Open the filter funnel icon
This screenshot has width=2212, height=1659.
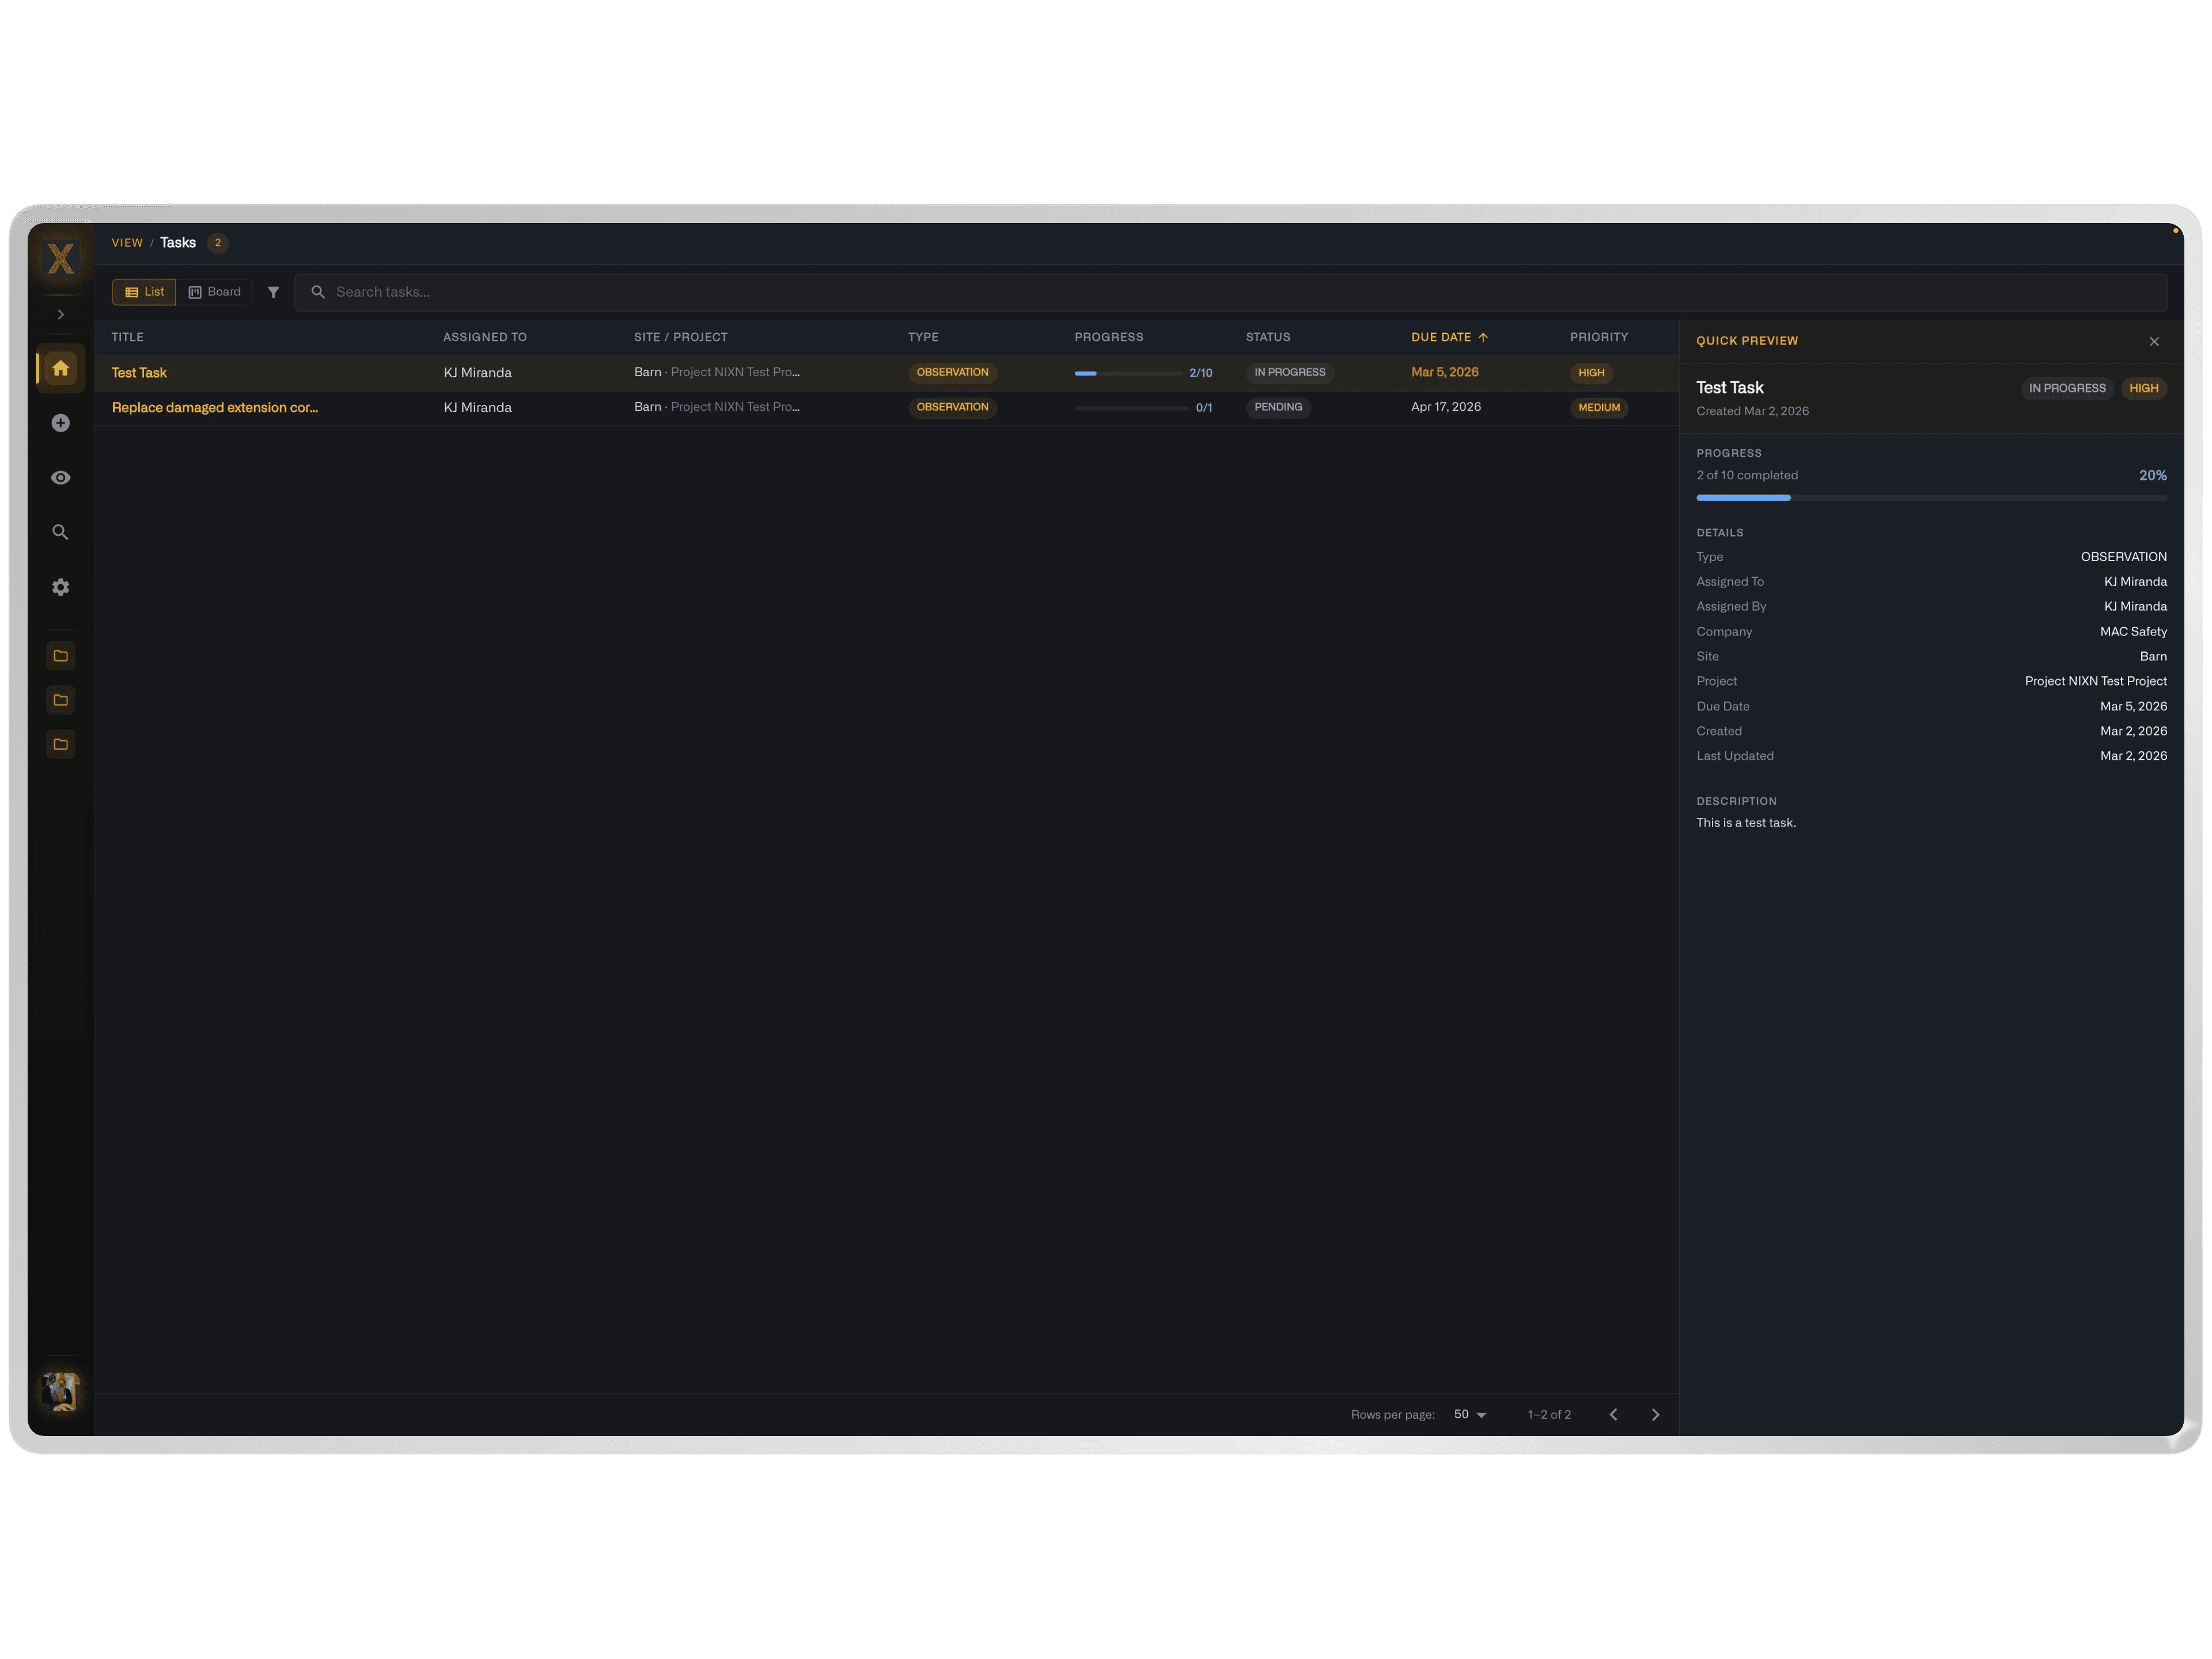click(273, 292)
